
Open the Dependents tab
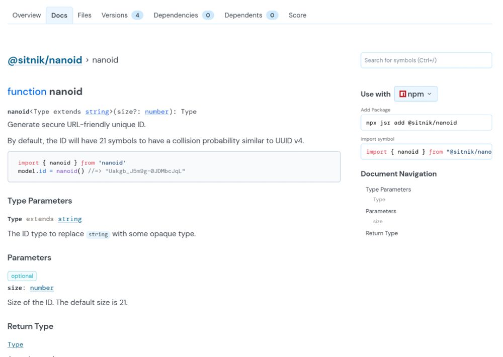point(251,15)
